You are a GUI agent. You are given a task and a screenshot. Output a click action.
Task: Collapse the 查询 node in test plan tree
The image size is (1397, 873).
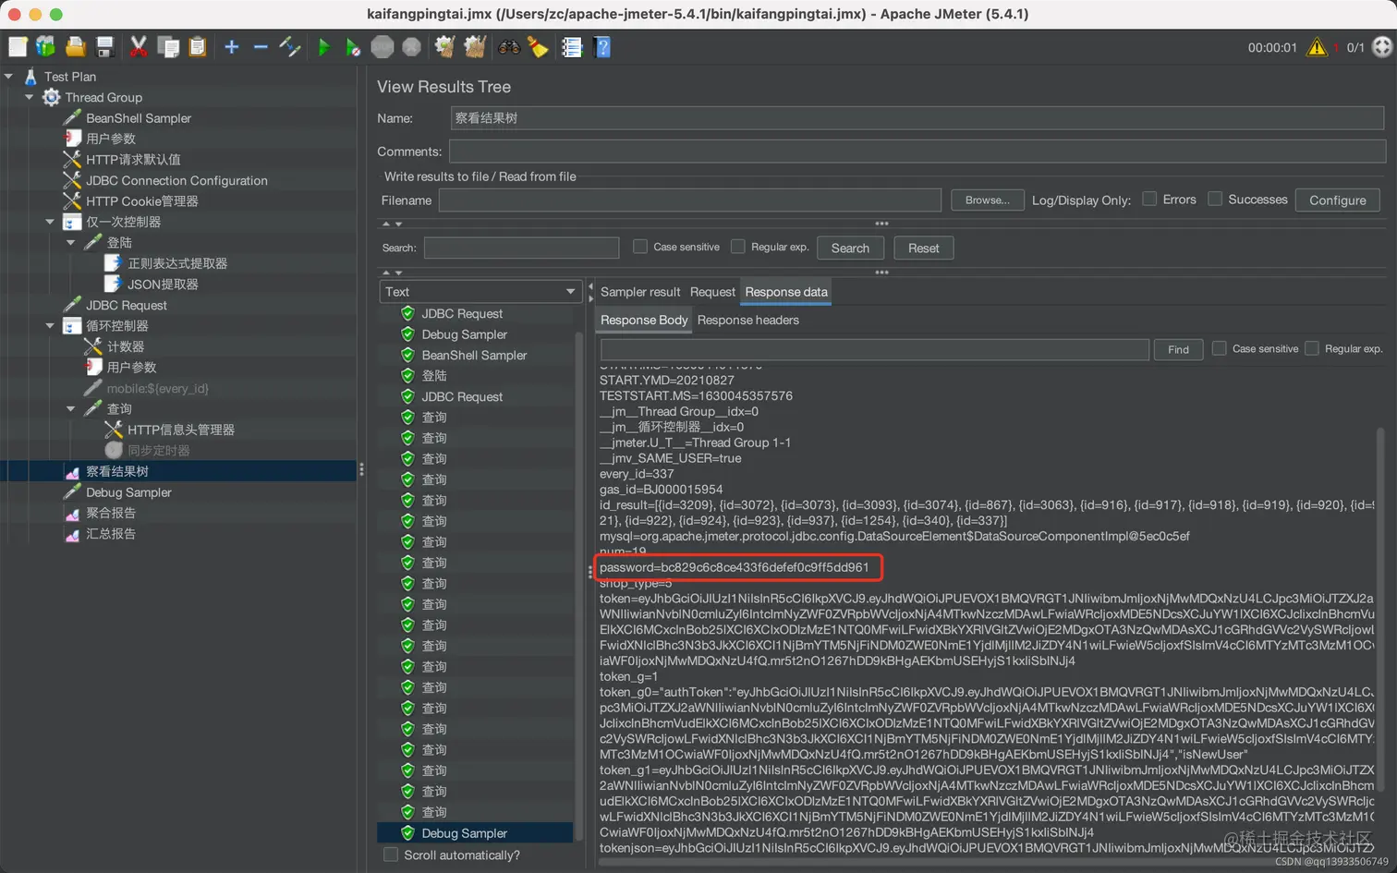click(71, 408)
